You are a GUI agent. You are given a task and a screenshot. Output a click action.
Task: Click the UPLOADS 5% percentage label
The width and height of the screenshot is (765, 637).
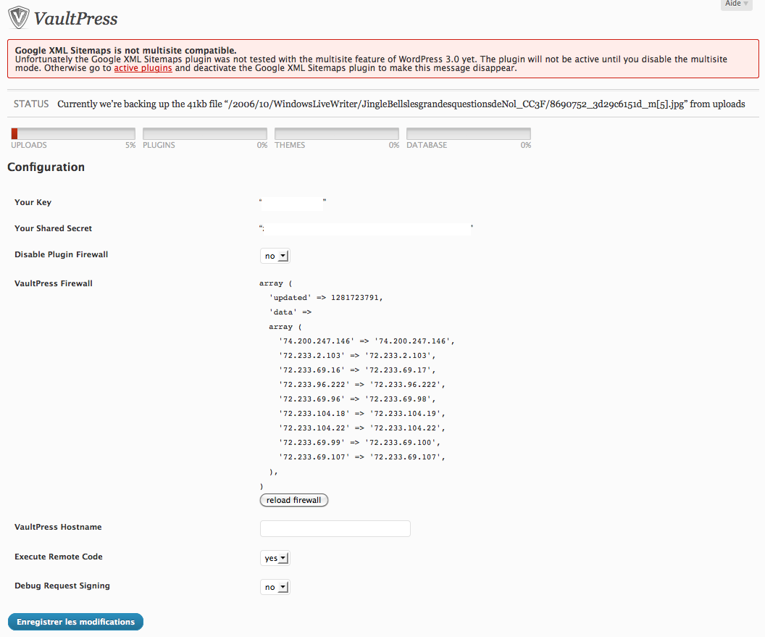130,145
